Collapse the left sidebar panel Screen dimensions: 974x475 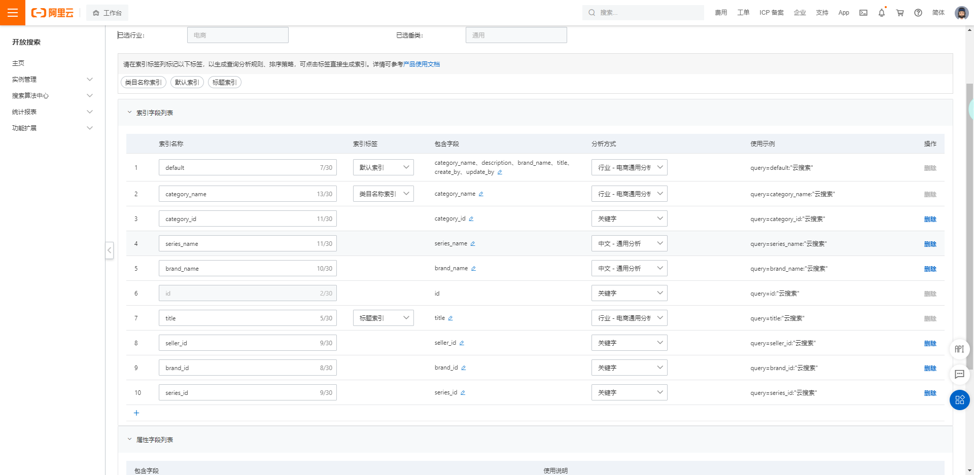click(109, 250)
